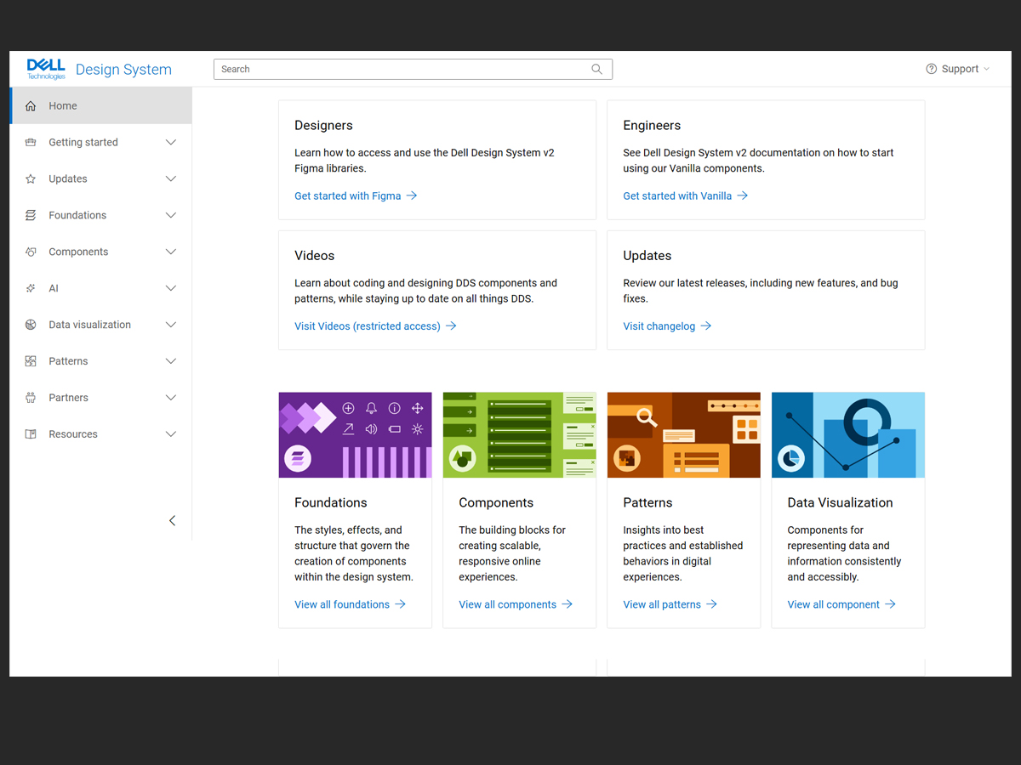Select Partners in the sidebar
The width and height of the screenshot is (1021, 765).
(x=68, y=398)
